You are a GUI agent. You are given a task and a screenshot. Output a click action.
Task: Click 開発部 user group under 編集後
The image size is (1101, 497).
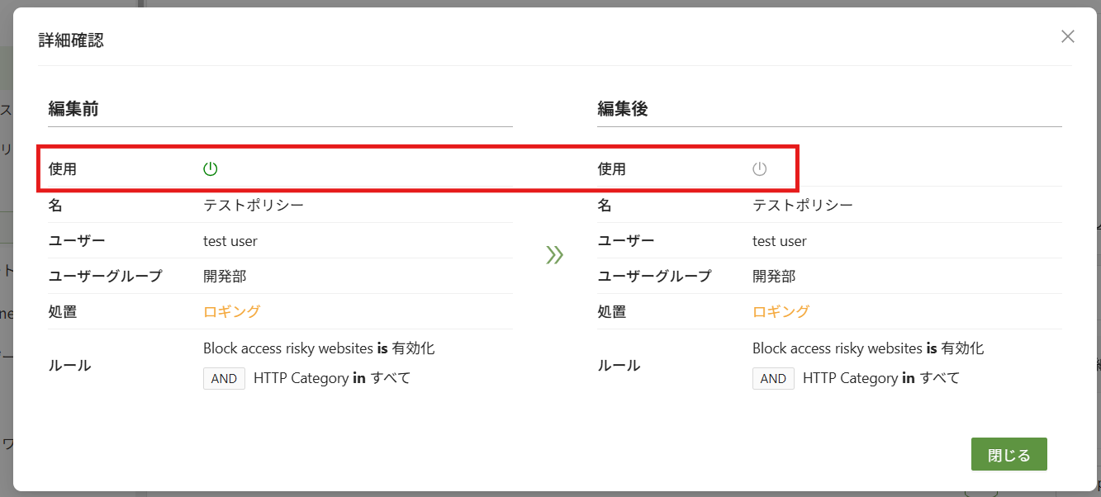[774, 276]
